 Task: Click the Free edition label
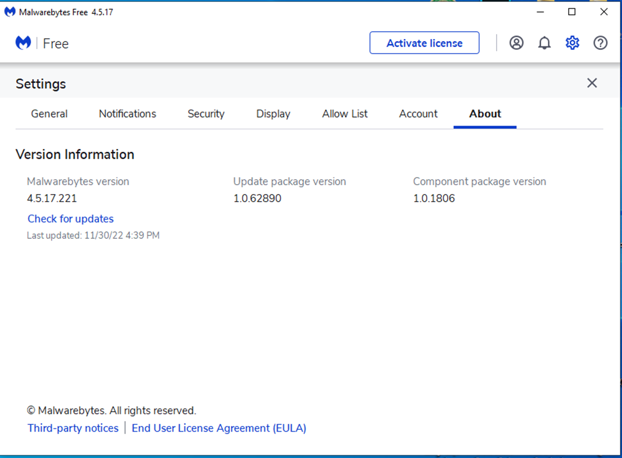point(56,44)
